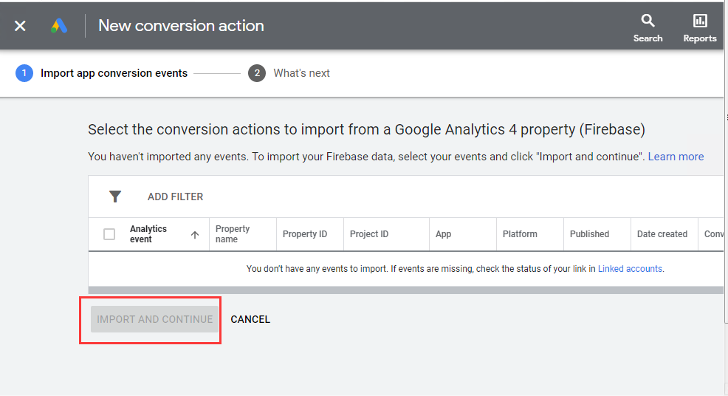The width and height of the screenshot is (728, 396).
Task: Select step 2 What's next
Action: [x=289, y=73]
